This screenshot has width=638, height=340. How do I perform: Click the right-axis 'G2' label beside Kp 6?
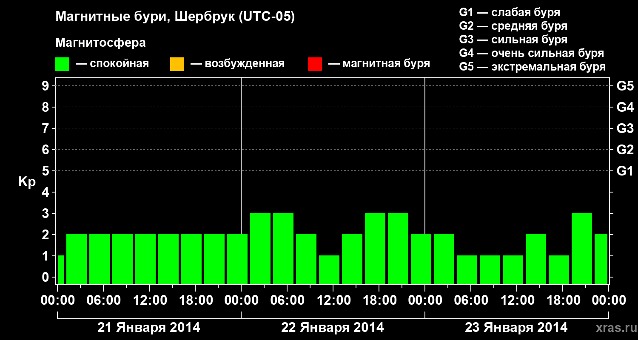pyautogui.click(x=625, y=150)
